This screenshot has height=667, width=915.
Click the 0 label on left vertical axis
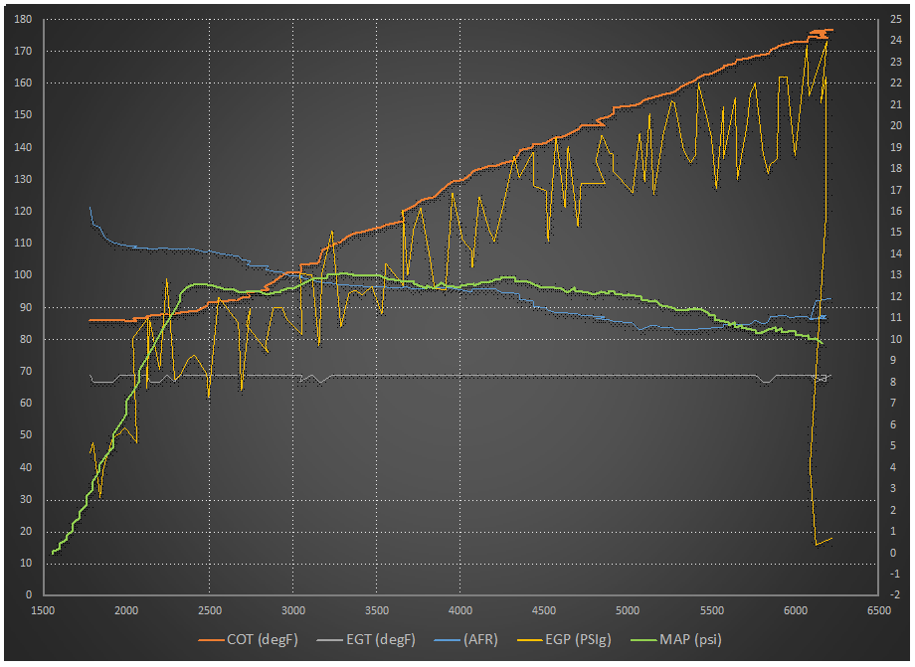click(x=28, y=594)
